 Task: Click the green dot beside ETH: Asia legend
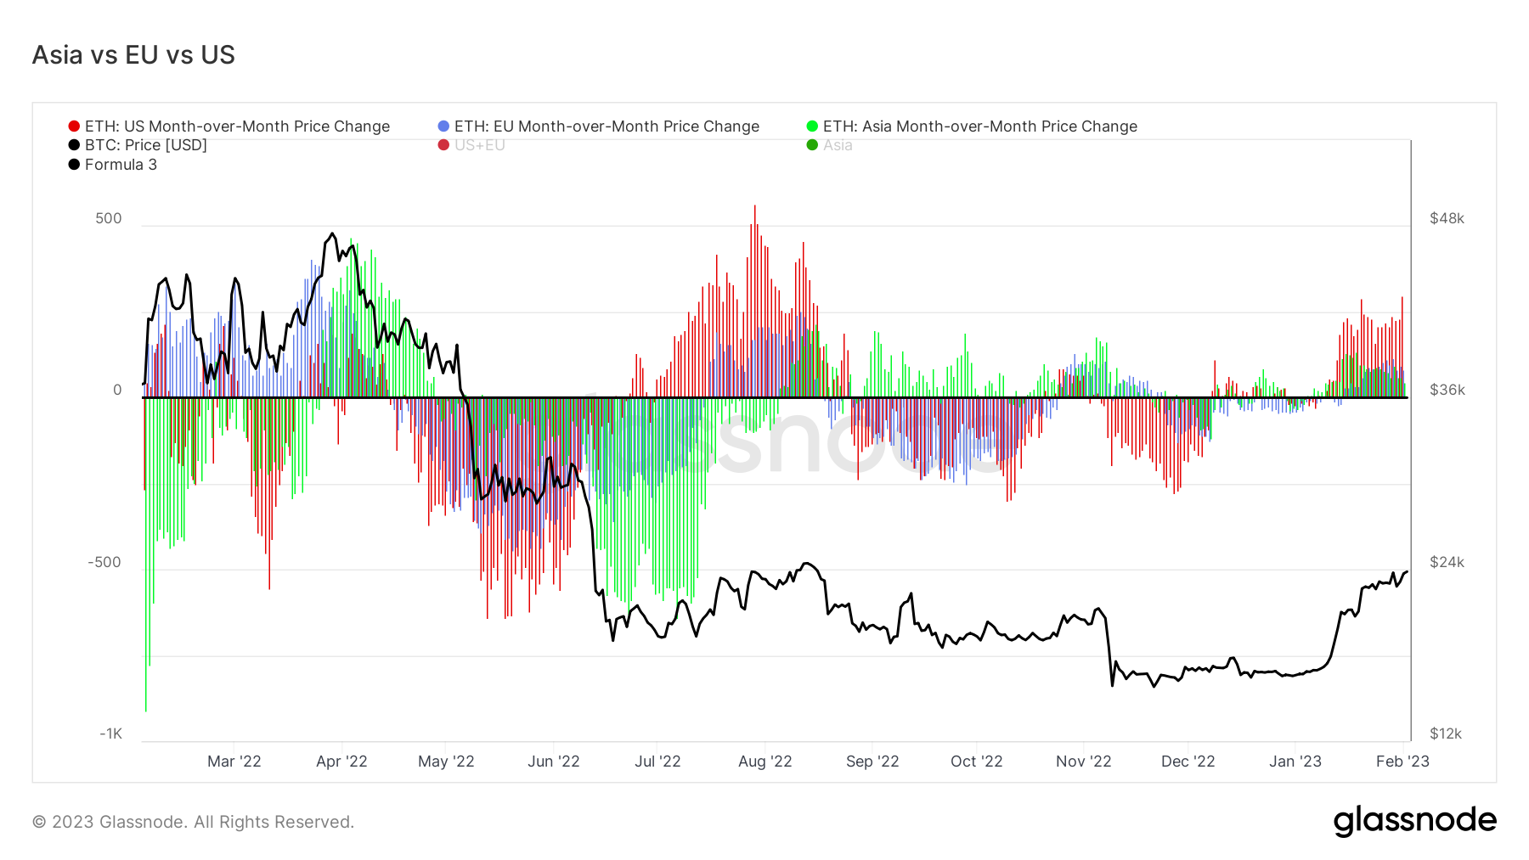coord(812,126)
